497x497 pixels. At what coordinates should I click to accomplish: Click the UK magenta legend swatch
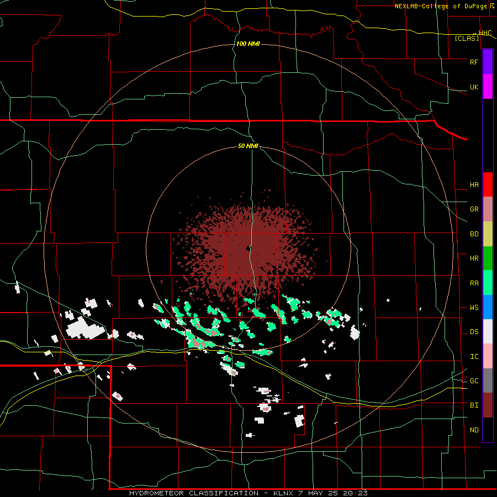click(x=488, y=87)
